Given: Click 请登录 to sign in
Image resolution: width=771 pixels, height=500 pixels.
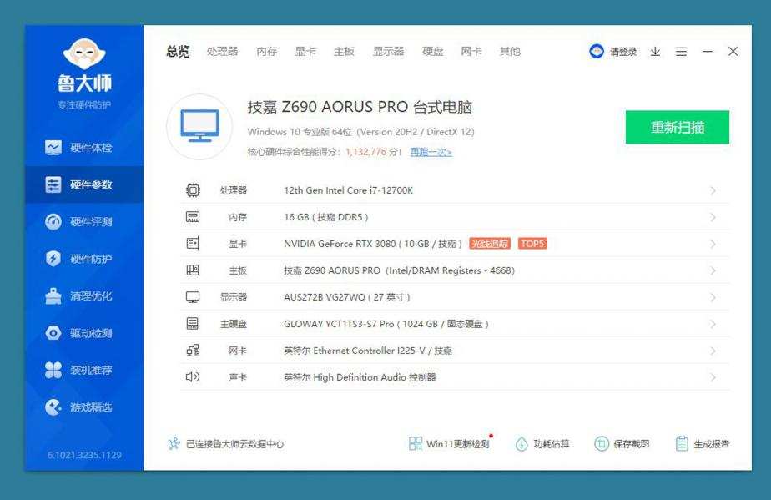Looking at the screenshot, I should [614, 52].
